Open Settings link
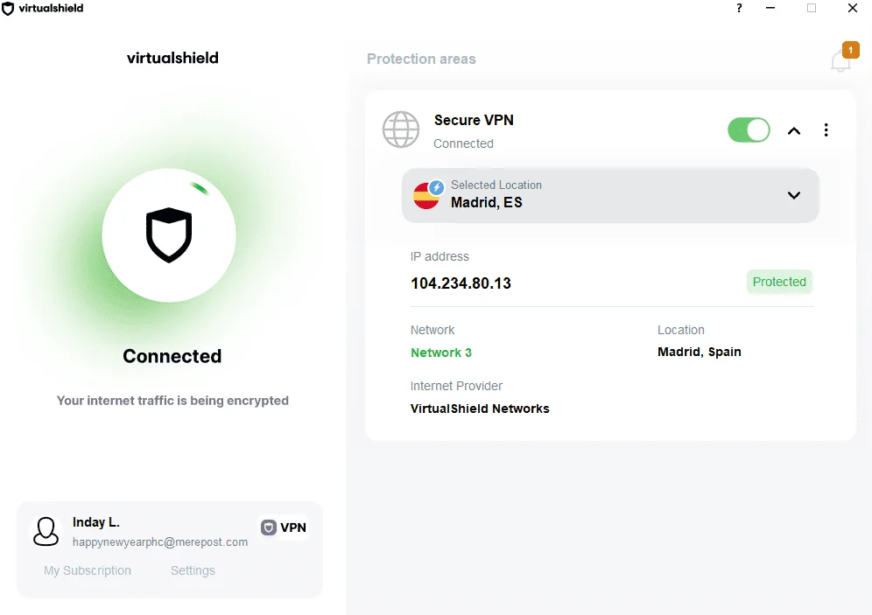The width and height of the screenshot is (872, 615). 193,570
